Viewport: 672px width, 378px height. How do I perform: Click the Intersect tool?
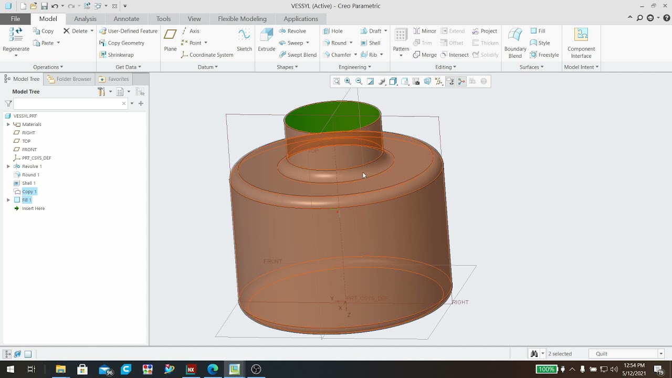coord(455,55)
